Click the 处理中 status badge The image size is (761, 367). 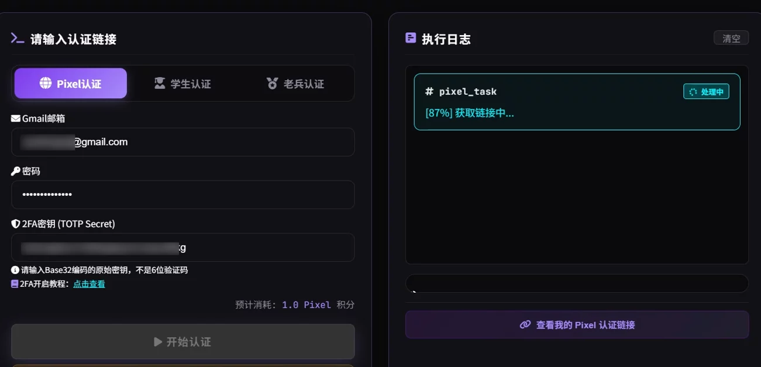pos(706,92)
